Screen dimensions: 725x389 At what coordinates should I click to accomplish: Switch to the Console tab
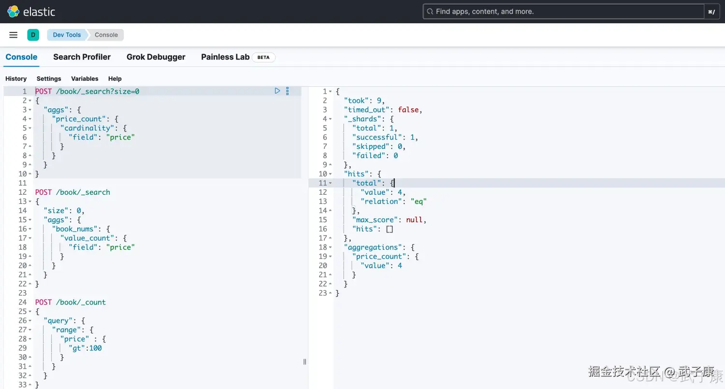tap(21, 57)
